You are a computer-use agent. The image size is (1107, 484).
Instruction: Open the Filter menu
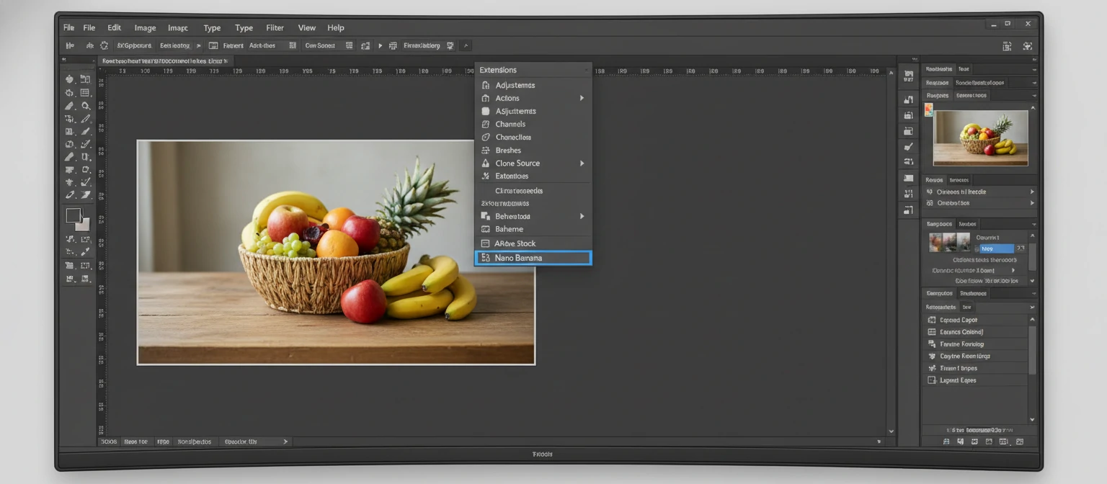275,27
